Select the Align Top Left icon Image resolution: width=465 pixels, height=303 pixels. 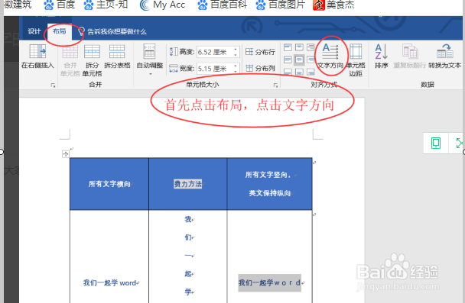pyautogui.click(x=288, y=47)
